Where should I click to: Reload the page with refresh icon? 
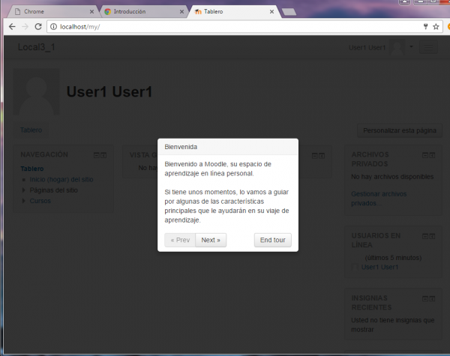(x=38, y=27)
